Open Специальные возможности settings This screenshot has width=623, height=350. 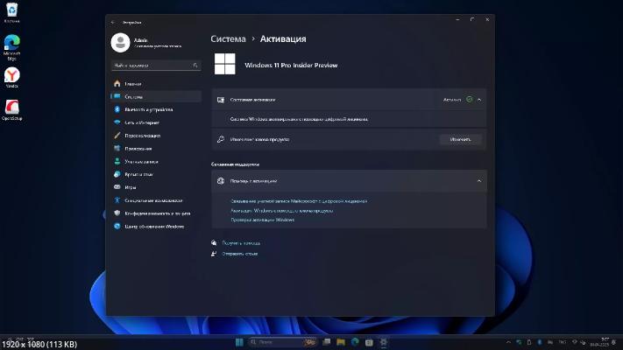[x=156, y=200]
